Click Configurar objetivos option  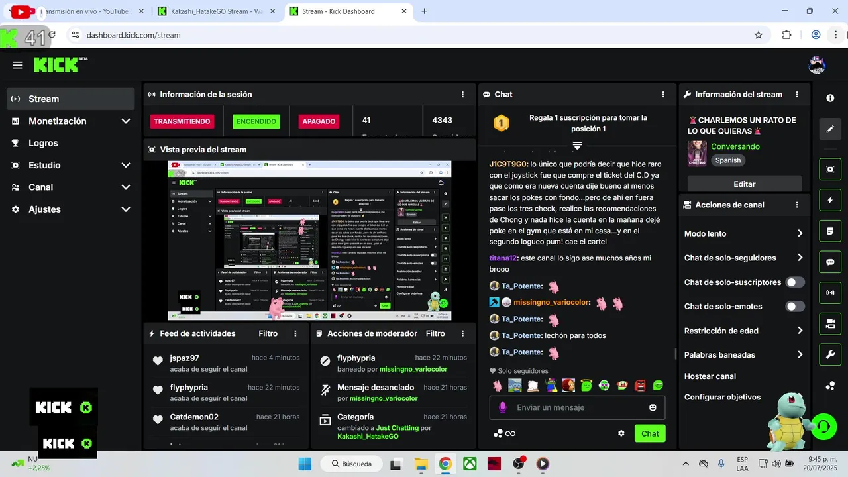[x=722, y=397]
